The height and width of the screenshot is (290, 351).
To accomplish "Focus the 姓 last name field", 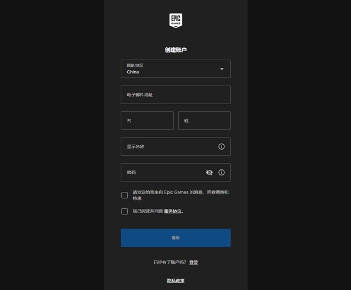I will [x=204, y=121].
